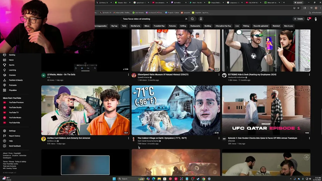Open File Explorer from the taskbar

(x=159, y=179)
